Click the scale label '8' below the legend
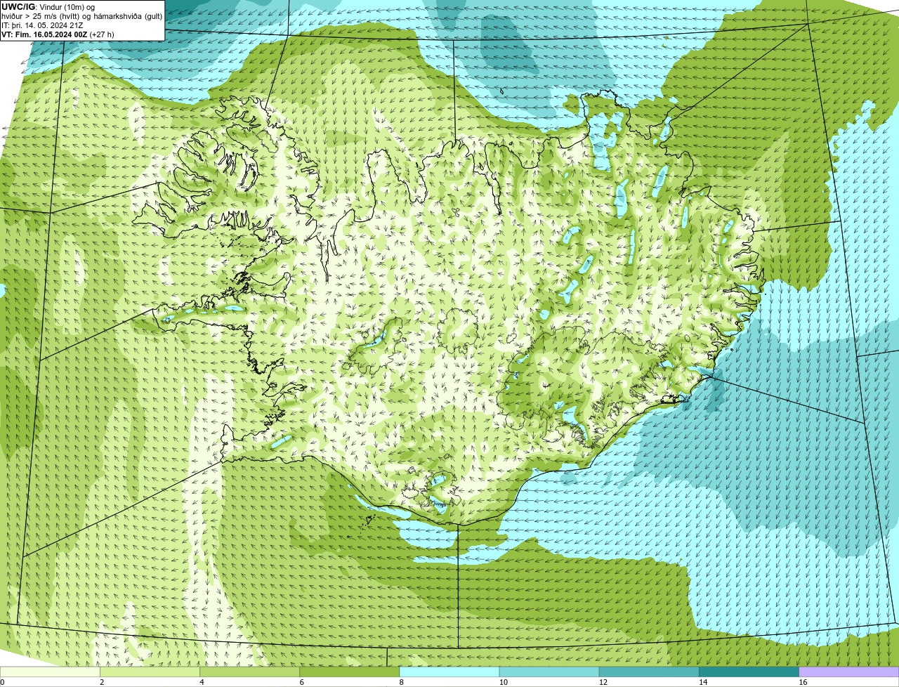899x687 pixels. click(x=401, y=682)
